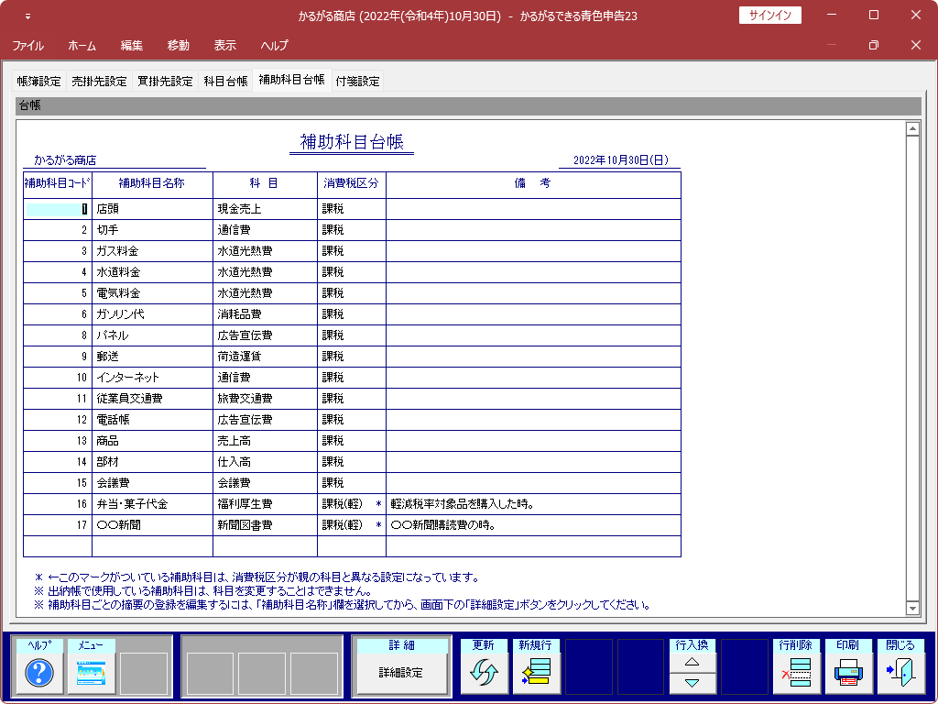Screen dimensions: 938x704
Task: Restore inner document window
Action: pyautogui.click(x=873, y=45)
